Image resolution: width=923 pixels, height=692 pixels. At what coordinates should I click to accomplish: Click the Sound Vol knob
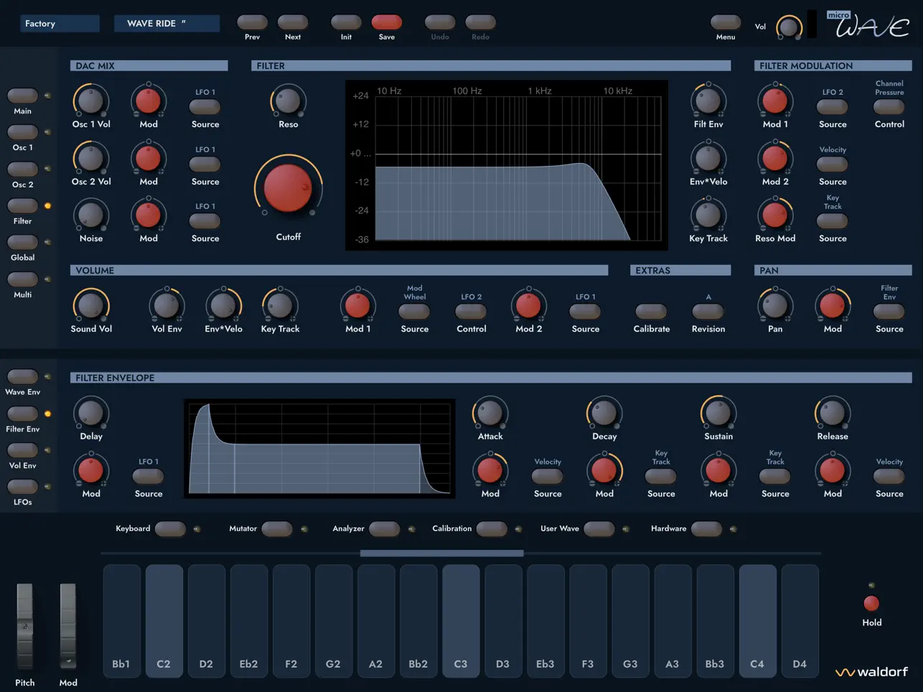91,305
